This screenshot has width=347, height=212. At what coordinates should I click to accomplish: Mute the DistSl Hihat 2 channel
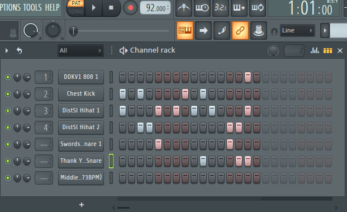point(8,128)
